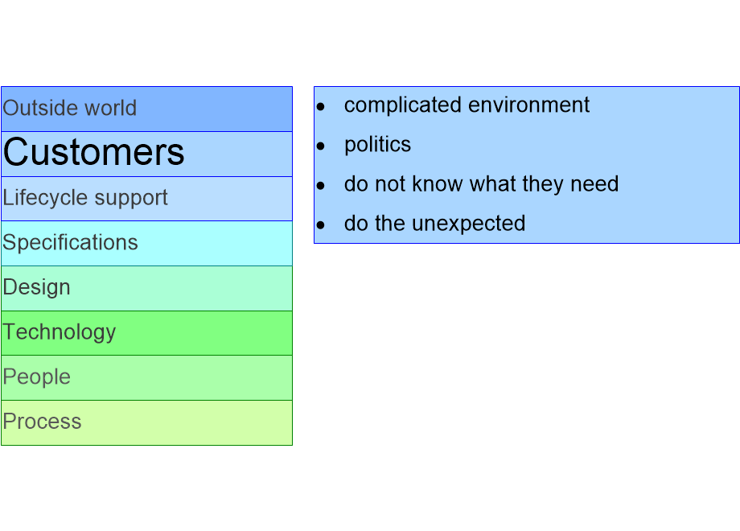Click the Specifications block
Viewport: 740px width, 531px height.
(146, 244)
